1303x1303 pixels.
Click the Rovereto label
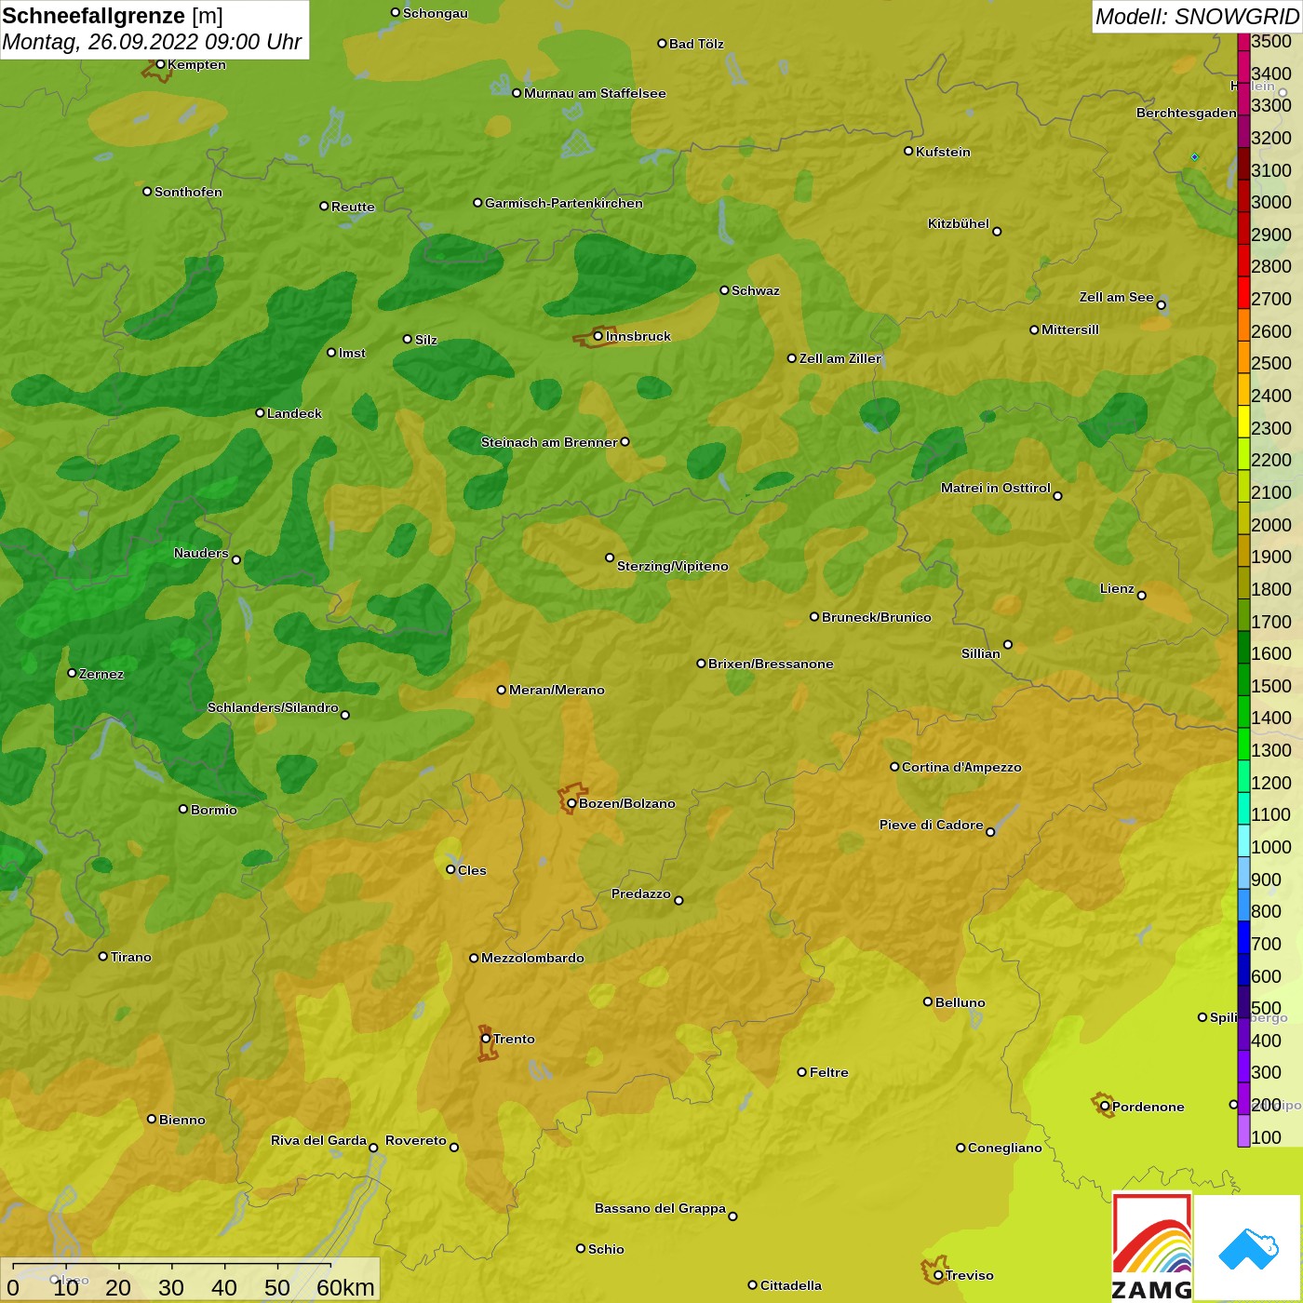pyautogui.click(x=416, y=1140)
